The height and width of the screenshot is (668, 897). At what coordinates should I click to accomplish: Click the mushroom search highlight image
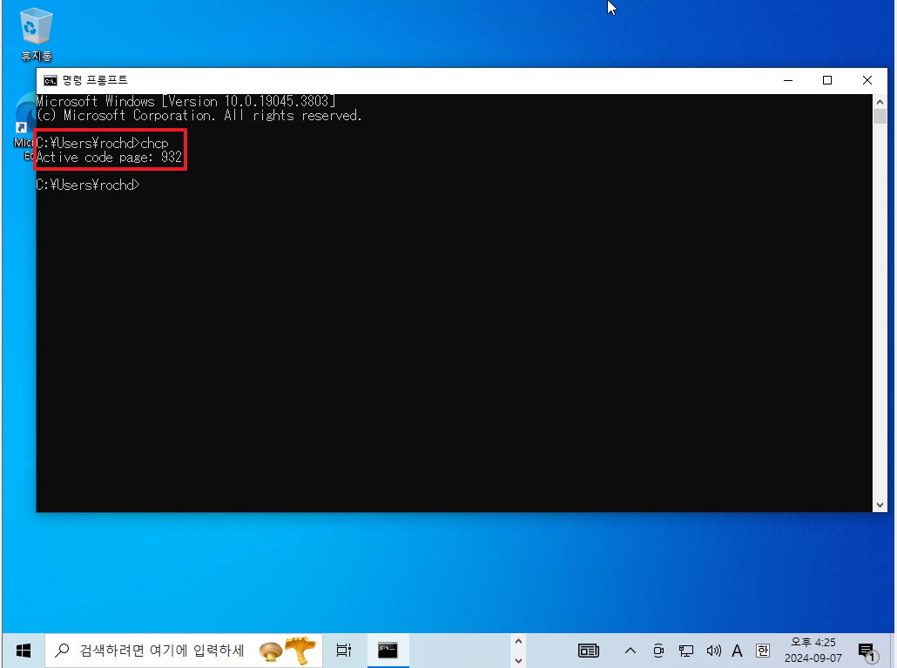tap(287, 651)
